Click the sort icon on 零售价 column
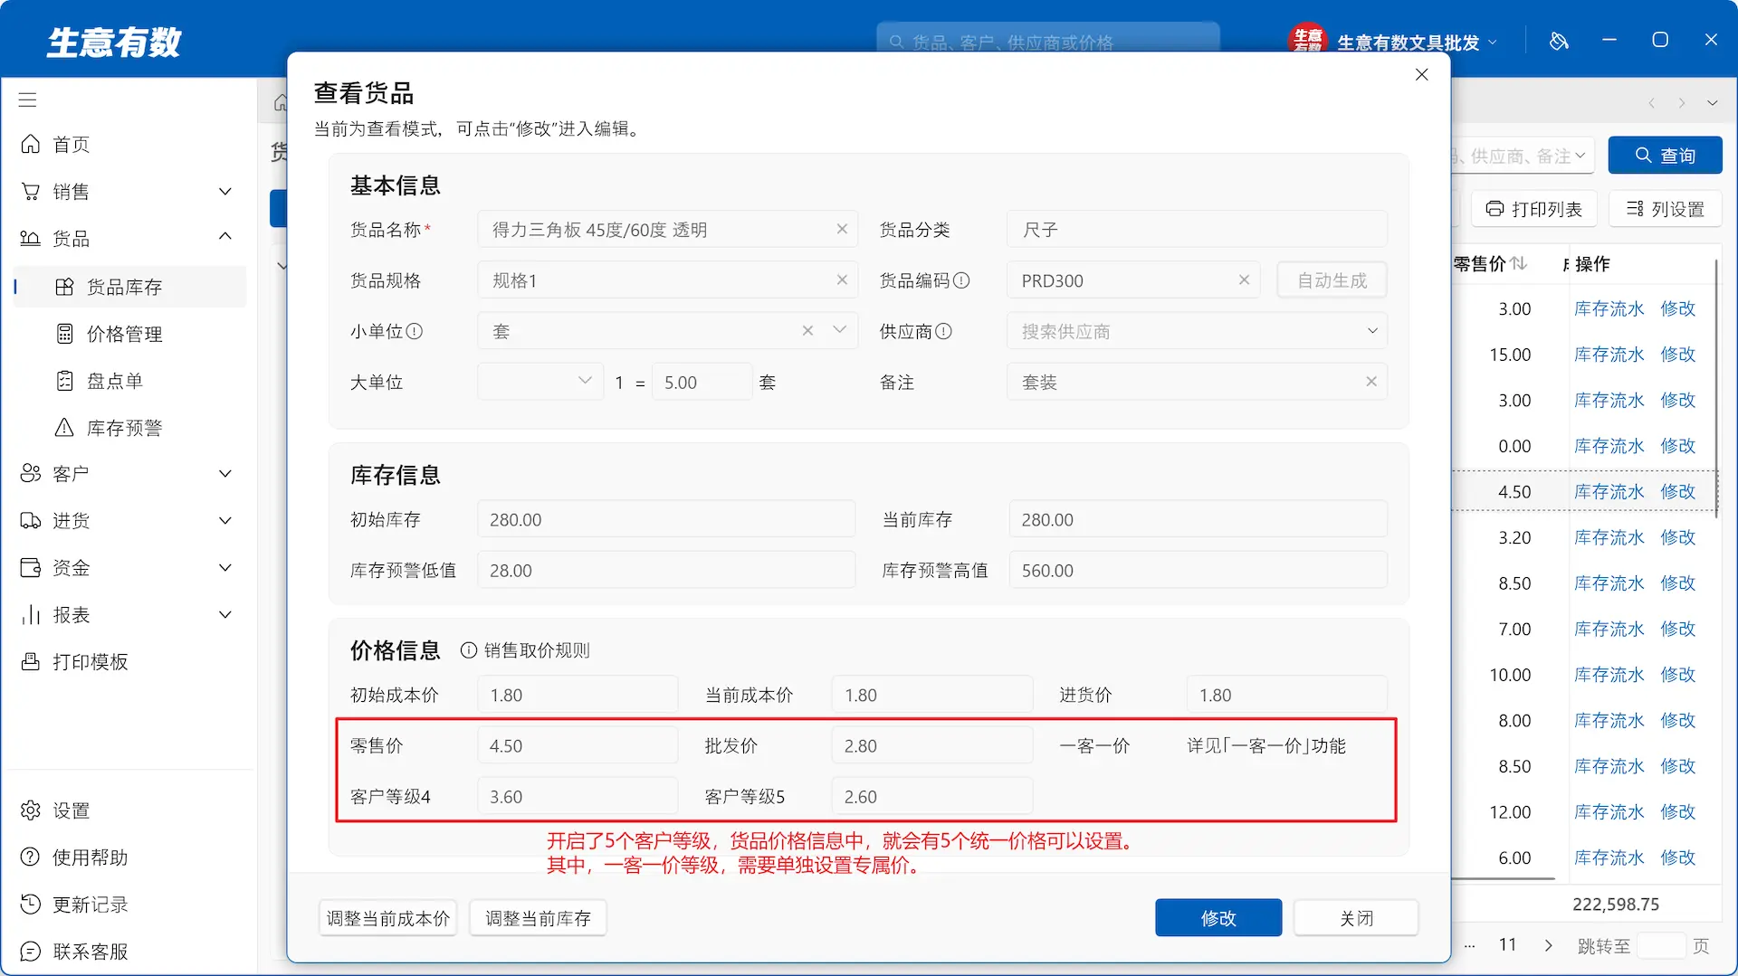Viewport: 1738px width, 976px height. [x=1519, y=263]
